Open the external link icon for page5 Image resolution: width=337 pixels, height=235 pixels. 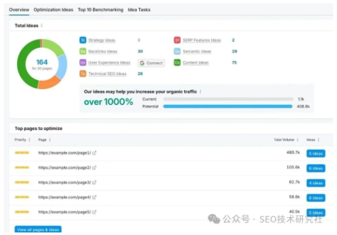click(x=94, y=212)
